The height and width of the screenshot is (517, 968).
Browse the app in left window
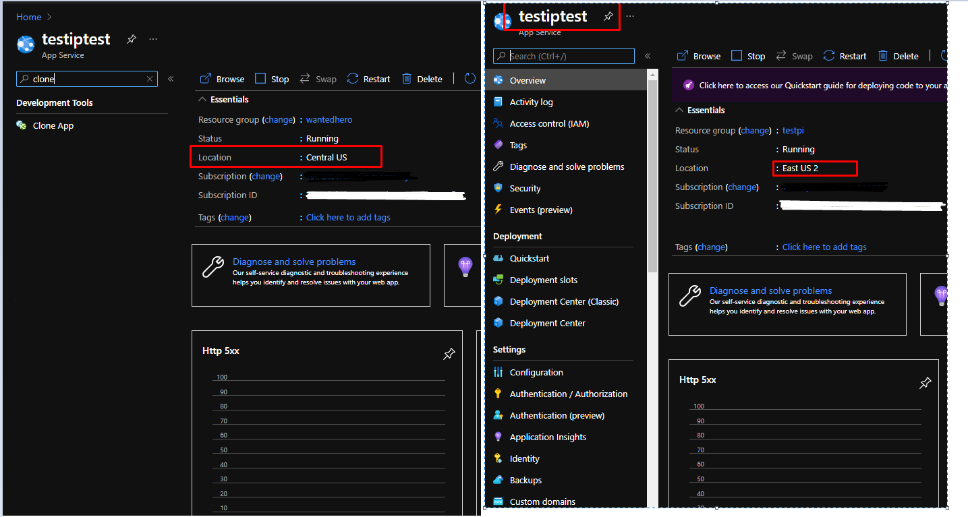click(x=223, y=79)
